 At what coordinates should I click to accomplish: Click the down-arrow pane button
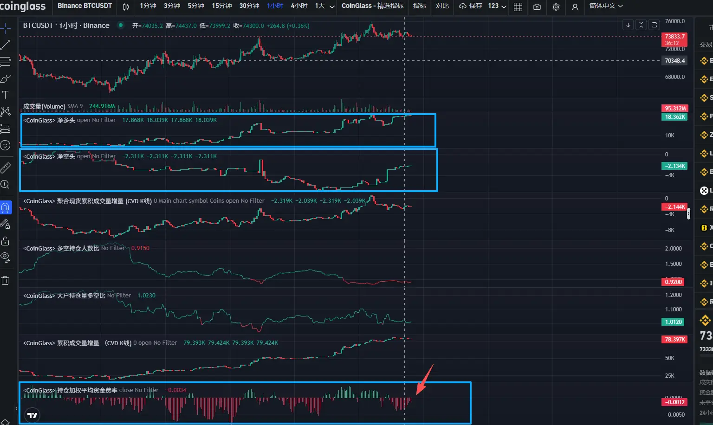[x=628, y=25]
